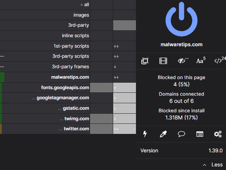Select the 'inline scripts' row label

(75, 36)
